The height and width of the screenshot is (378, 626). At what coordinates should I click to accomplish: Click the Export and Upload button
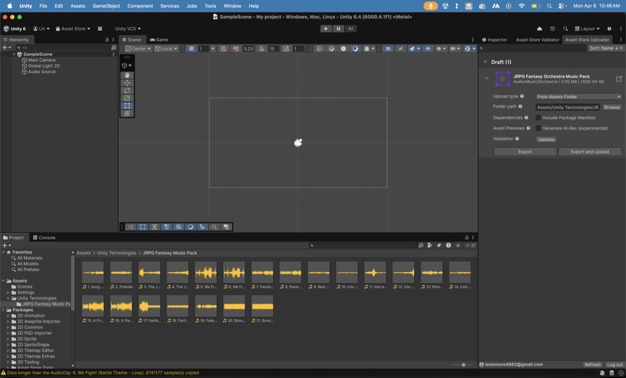pyautogui.click(x=590, y=152)
